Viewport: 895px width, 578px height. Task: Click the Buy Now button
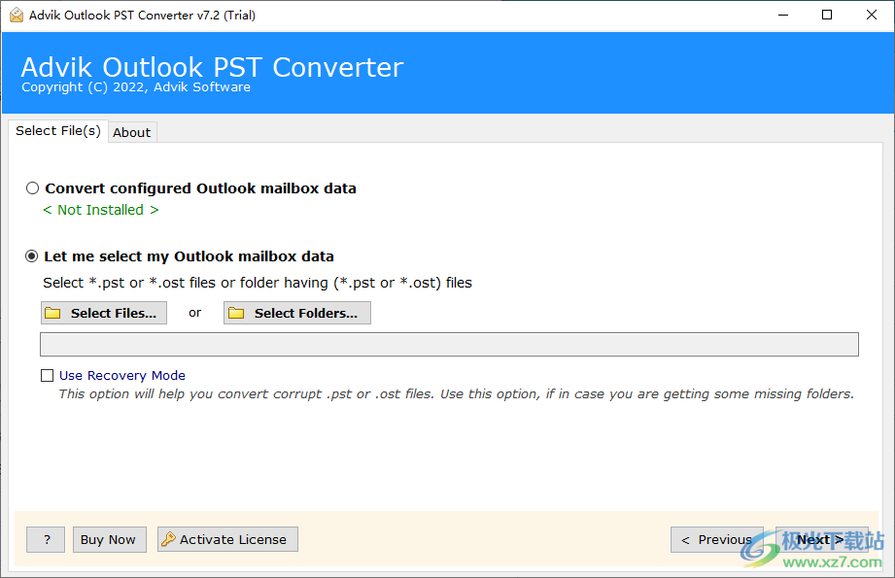click(x=110, y=539)
